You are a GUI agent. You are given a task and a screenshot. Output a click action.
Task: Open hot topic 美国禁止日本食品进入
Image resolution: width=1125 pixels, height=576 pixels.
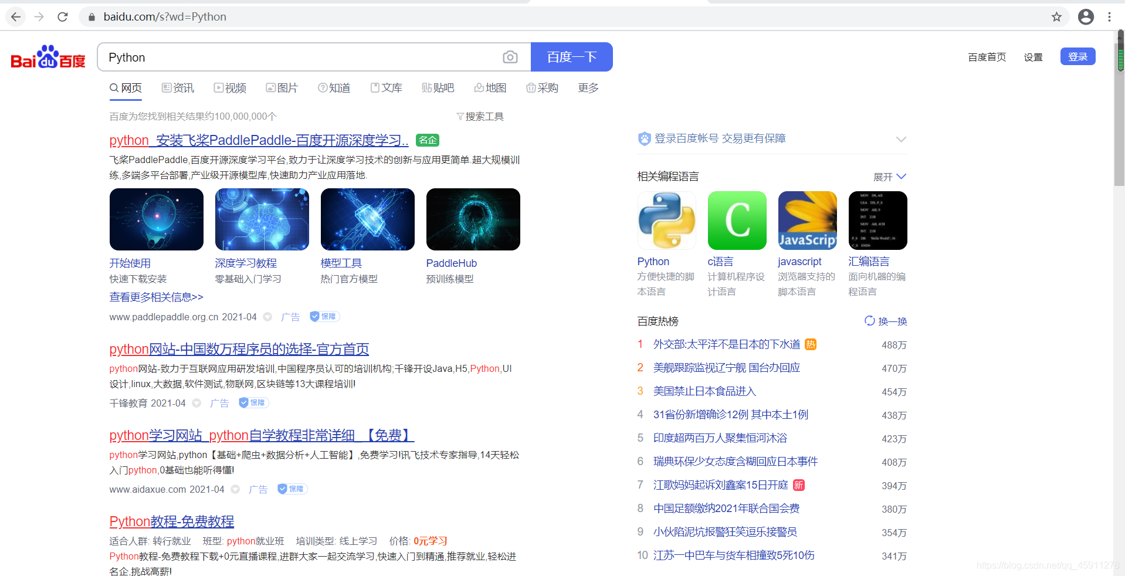(x=704, y=391)
